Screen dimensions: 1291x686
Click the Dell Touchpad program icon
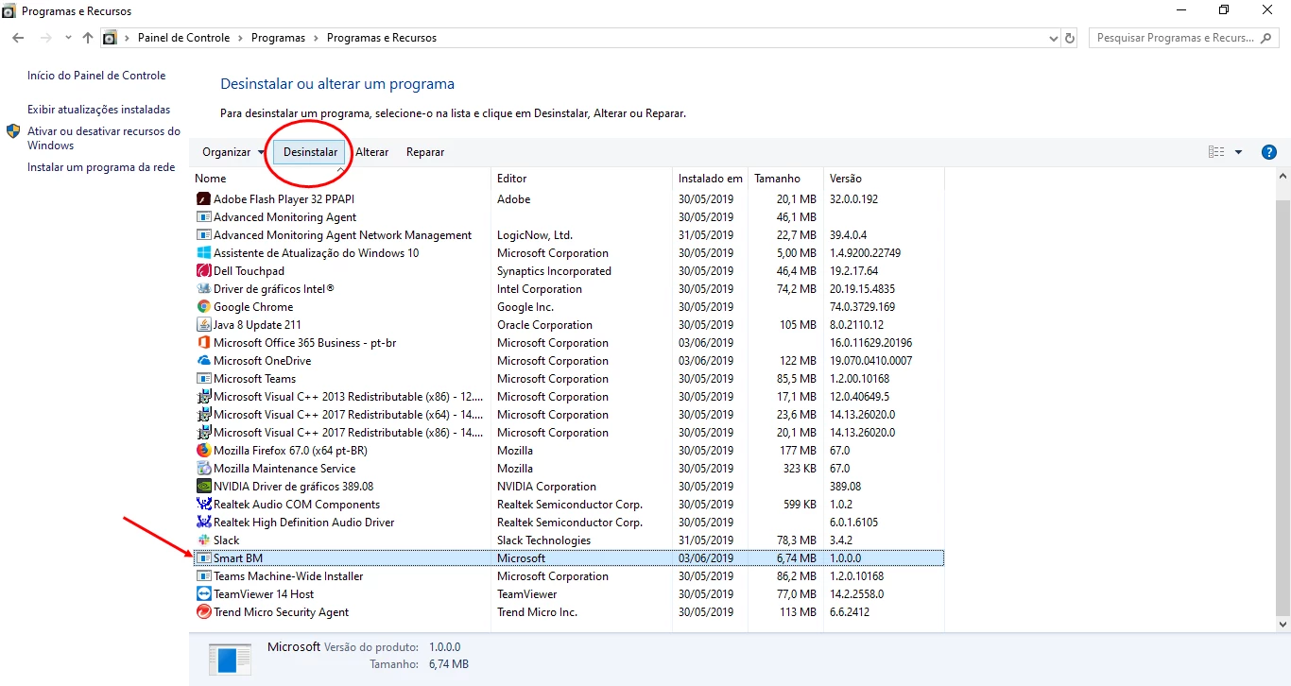[x=203, y=271]
